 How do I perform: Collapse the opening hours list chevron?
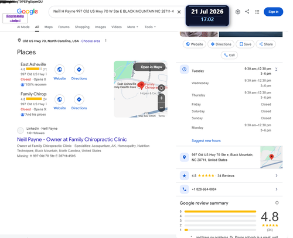(x=276, y=69)
